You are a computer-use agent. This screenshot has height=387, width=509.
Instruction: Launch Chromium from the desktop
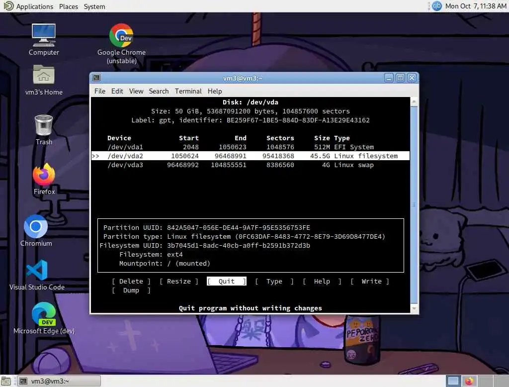[x=36, y=231]
